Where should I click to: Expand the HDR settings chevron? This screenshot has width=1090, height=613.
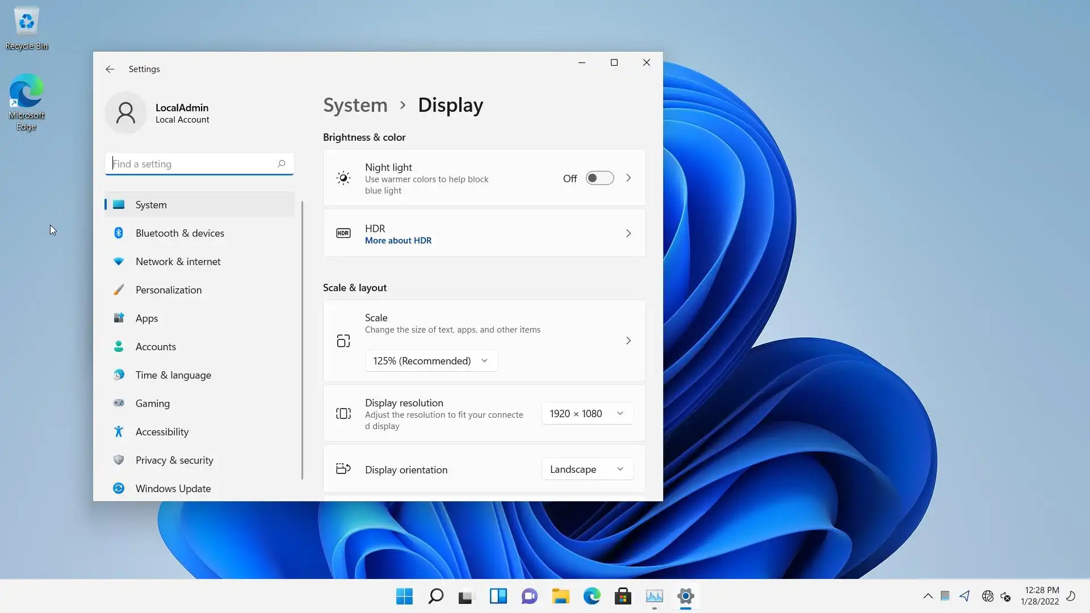pos(628,233)
